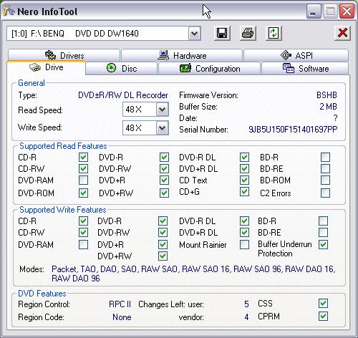Click the DVD±R/RW DL Recorder type value
Viewport: 358px width, 338px height.
point(123,95)
